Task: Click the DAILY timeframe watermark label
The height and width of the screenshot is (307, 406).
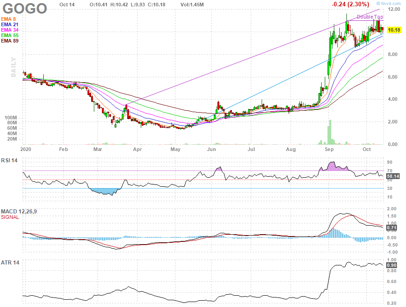Action: click(14, 67)
